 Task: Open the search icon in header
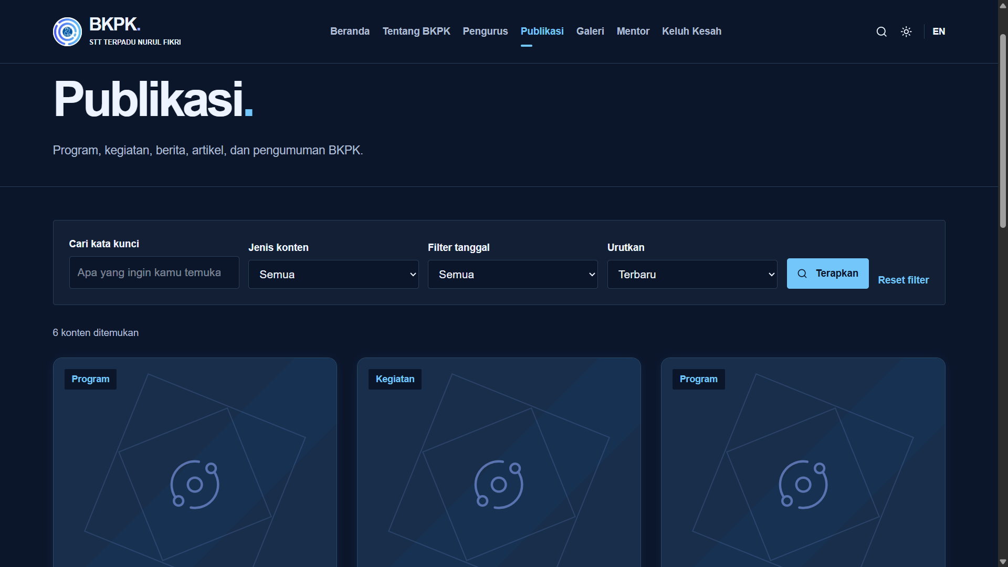[881, 31]
